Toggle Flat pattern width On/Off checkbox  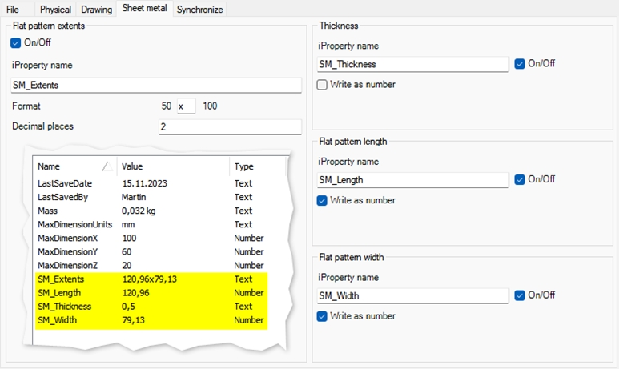pyautogui.click(x=520, y=295)
